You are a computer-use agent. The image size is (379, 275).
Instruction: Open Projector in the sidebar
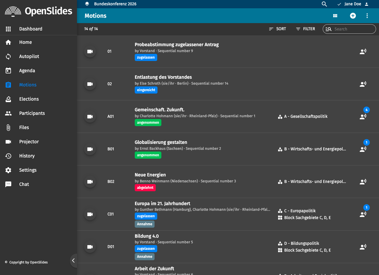(38, 142)
